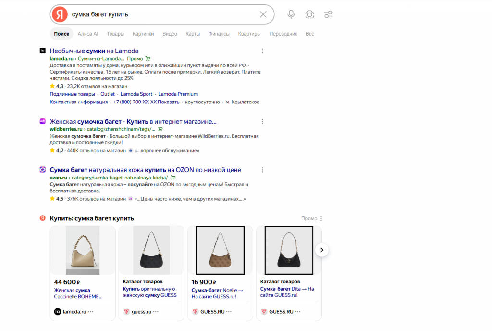Viewport: 492px width, 331px height.
Task: Start voice search with microphone icon
Action: 291,14
